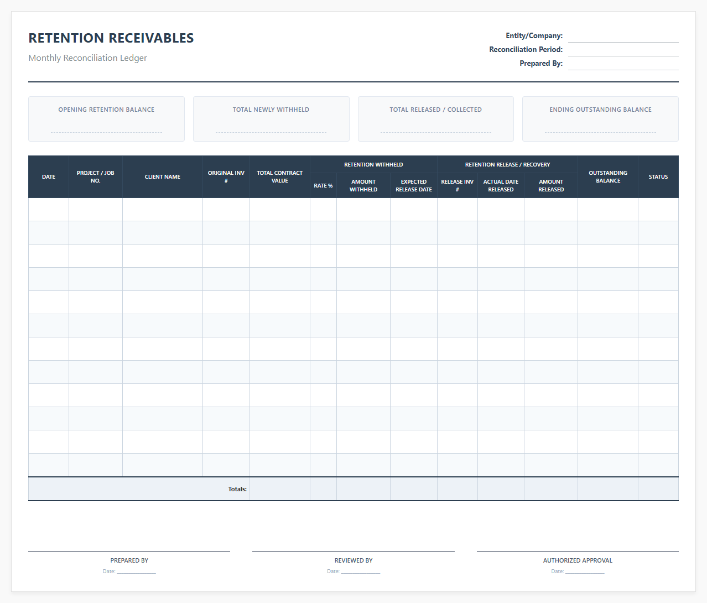This screenshot has width=707, height=603.
Task: Click the Amount Withheld column header
Action: pyautogui.click(x=363, y=186)
